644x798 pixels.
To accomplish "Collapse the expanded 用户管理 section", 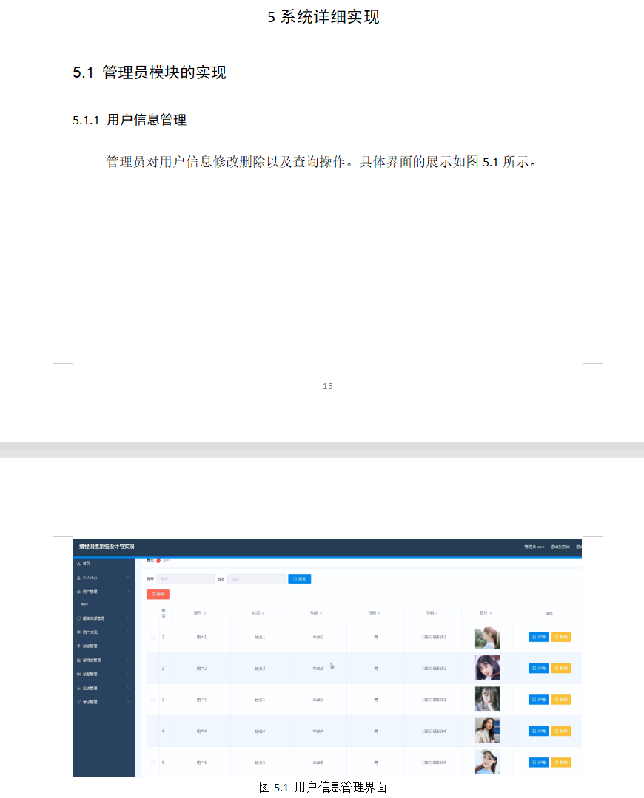I will tap(128, 592).
